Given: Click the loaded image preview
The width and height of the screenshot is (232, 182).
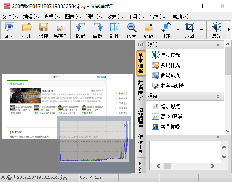Looking at the screenshot, I should (67, 106).
